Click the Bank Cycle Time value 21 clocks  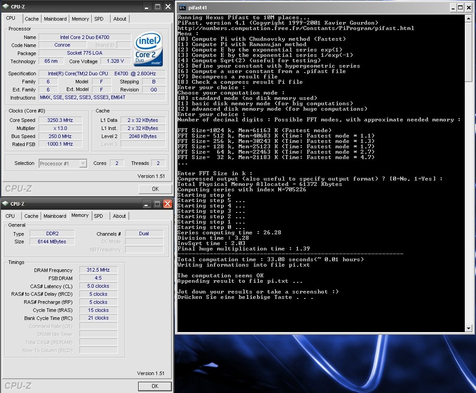coord(98,318)
